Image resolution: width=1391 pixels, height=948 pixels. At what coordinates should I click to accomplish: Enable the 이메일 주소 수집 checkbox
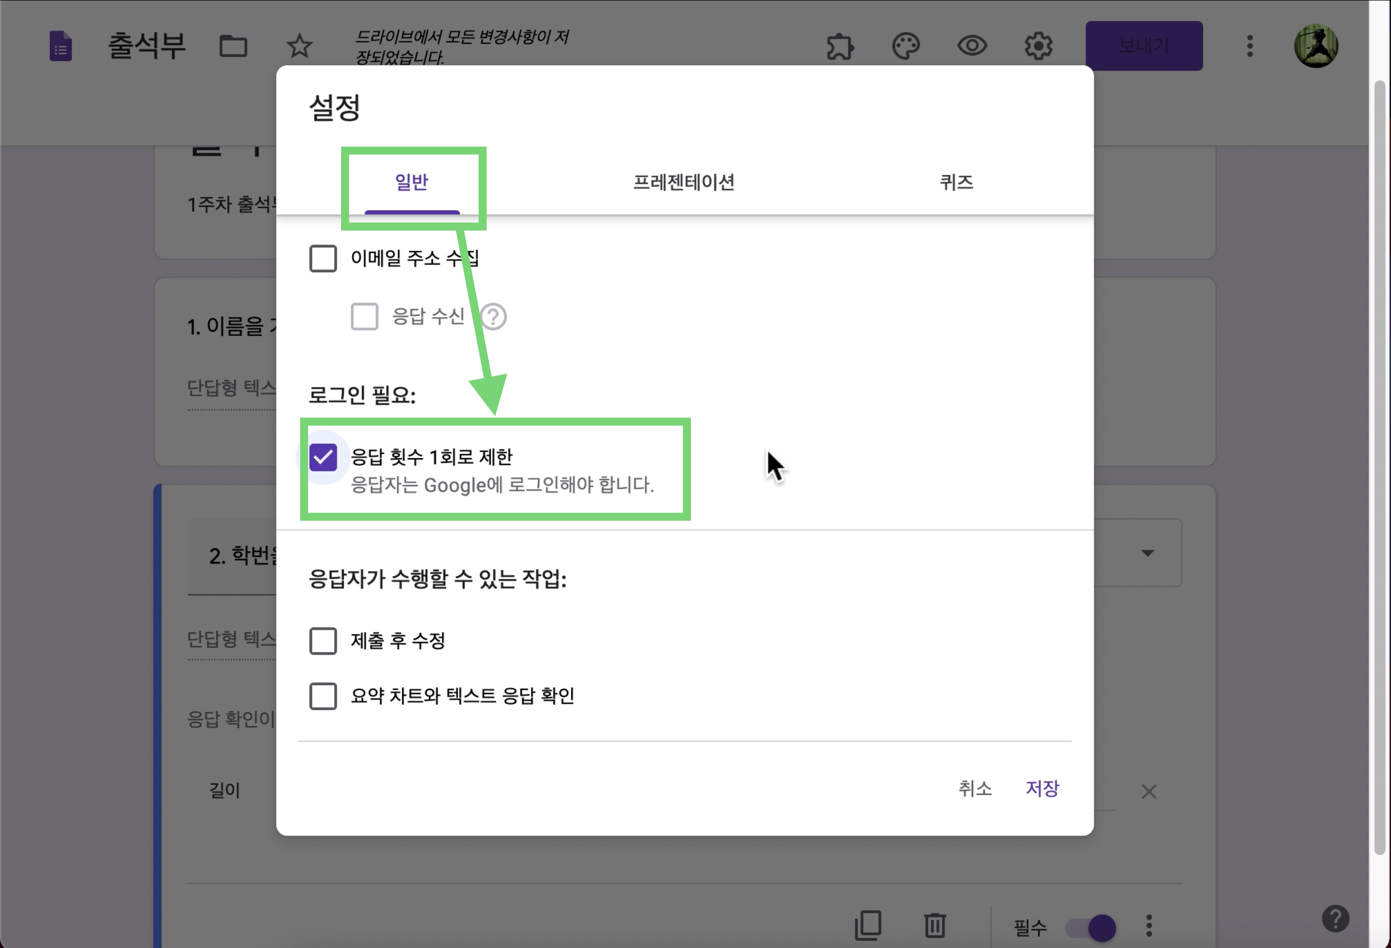pos(323,259)
